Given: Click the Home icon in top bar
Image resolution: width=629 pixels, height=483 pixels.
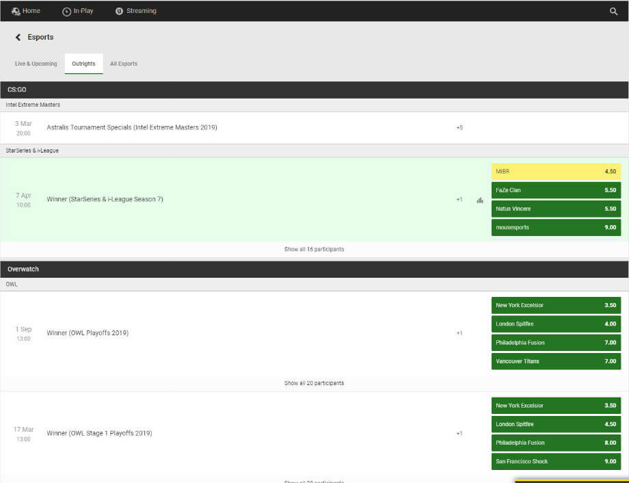Looking at the screenshot, I should 16,12.
